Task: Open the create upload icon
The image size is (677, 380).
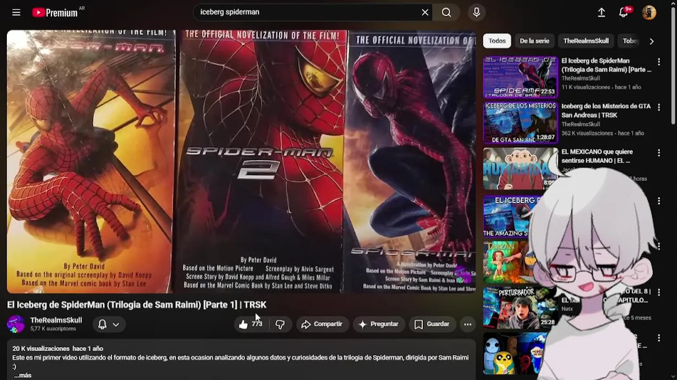Action: tap(602, 12)
